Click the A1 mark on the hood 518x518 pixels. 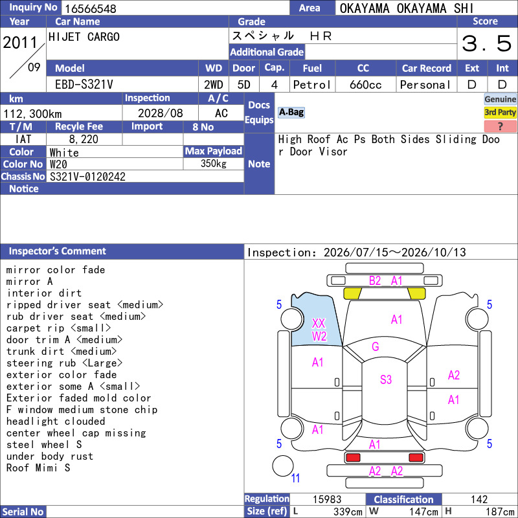(396, 319)
